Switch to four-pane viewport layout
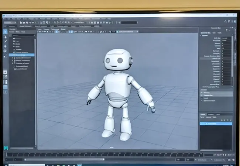This screenshot has height=166, width=240. coord(5,77)
